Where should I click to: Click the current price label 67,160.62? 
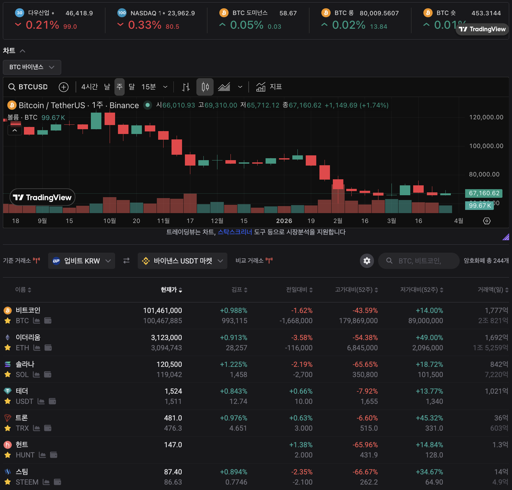pos(484,193)
